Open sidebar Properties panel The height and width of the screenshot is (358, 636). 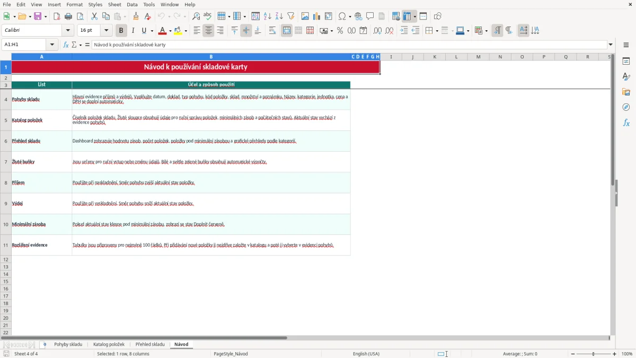[x=626, y=62]
